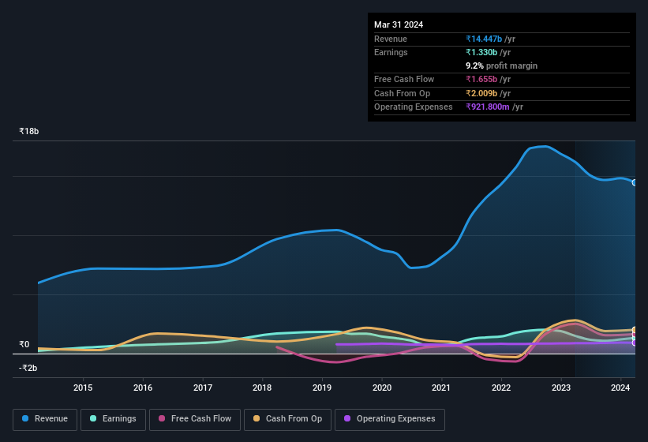
Task: Click the ₹1.330b earnings value
Action: coord(481,52)
